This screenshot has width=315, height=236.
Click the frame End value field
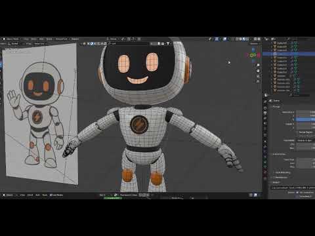click(306, 163)
